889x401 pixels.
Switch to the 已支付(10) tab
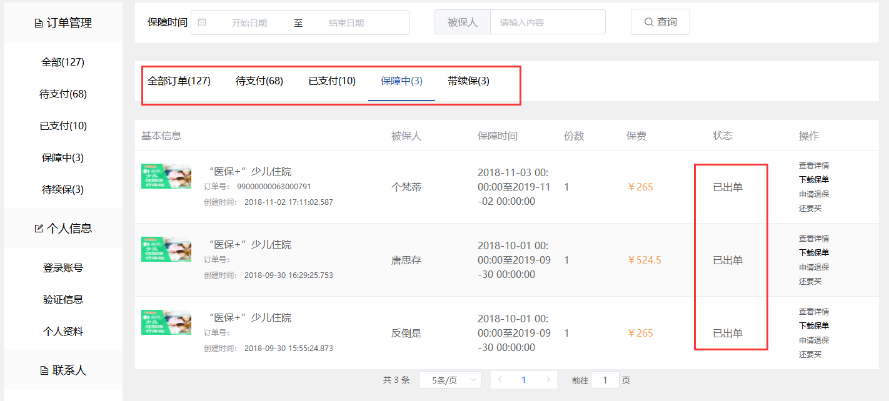pyautogui.click(x=332, y=81)
